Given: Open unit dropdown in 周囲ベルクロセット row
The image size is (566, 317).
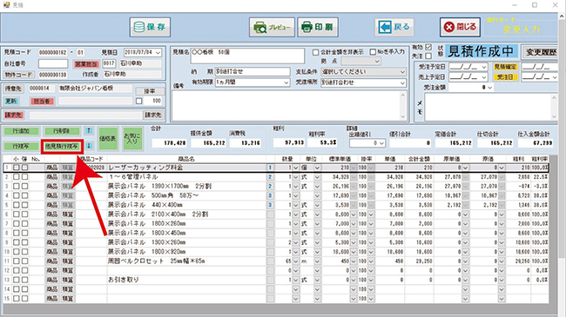Looking at the screenshot, I should pos(317,261).
